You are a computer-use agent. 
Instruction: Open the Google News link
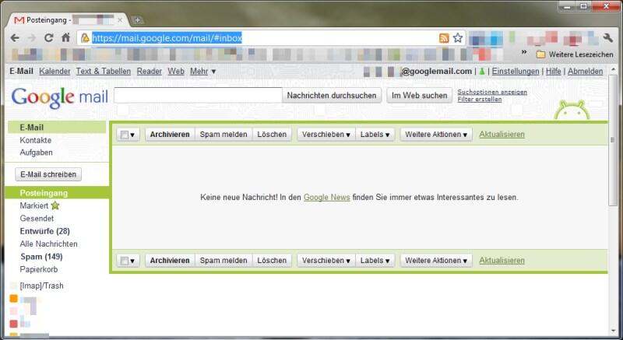click(x=326, y=197)
